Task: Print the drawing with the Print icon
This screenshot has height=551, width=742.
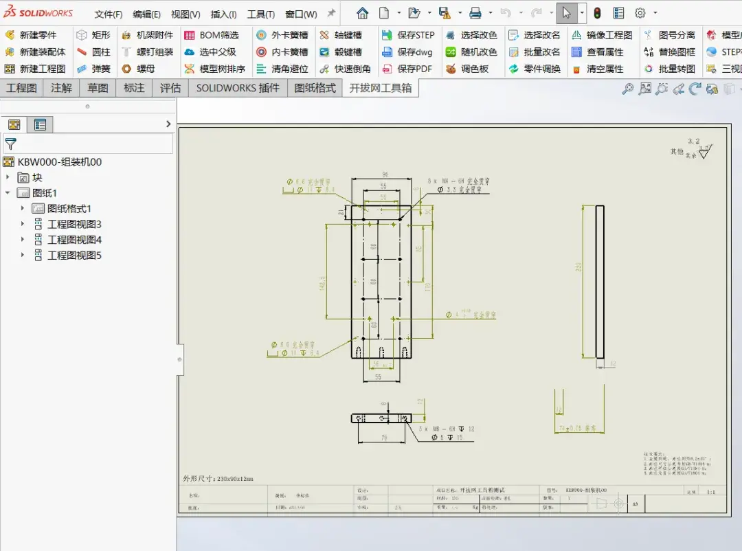Action: point(475,13)
